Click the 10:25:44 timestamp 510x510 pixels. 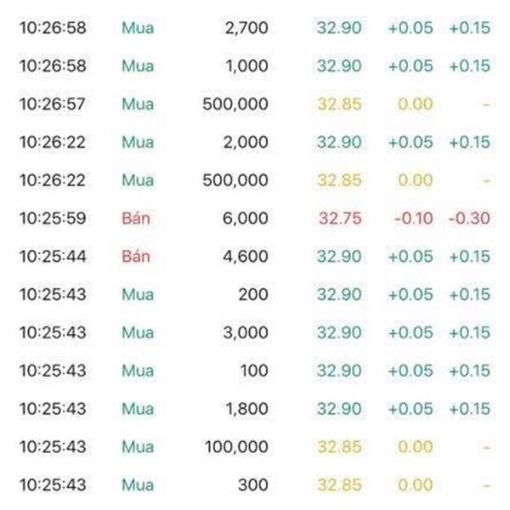(x=53, y=257)
